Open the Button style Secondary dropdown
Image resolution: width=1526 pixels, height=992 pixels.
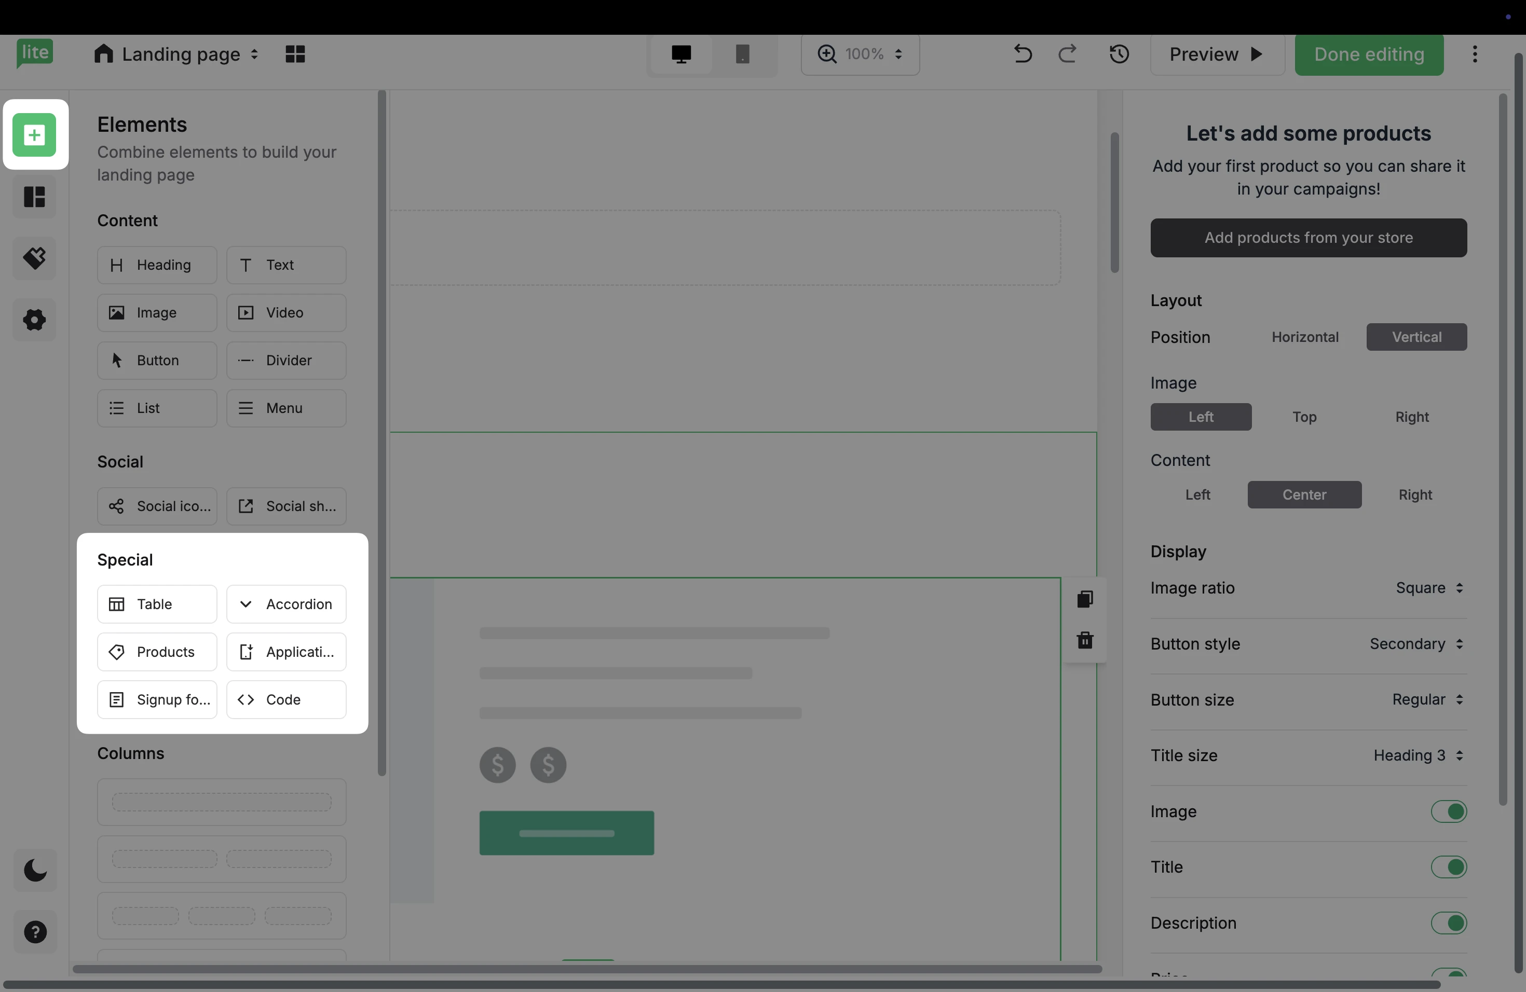point(1416,643)
